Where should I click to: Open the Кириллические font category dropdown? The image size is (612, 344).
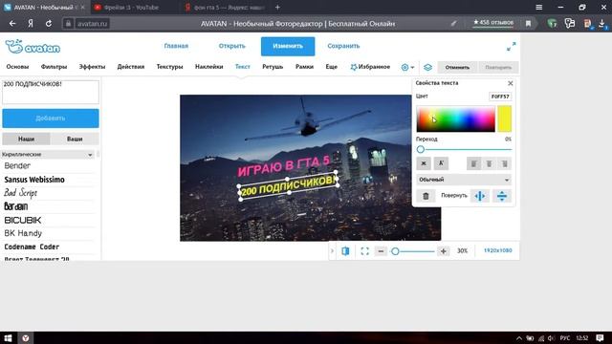click(x=47, y=155)
